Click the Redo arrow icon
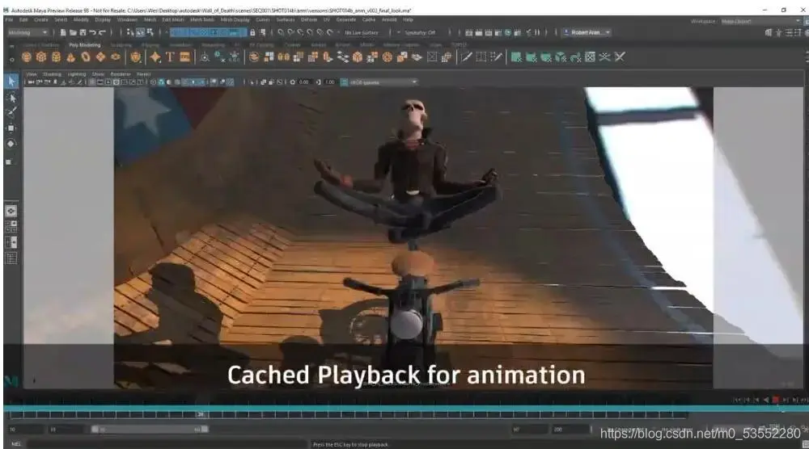 pos(102,32)
